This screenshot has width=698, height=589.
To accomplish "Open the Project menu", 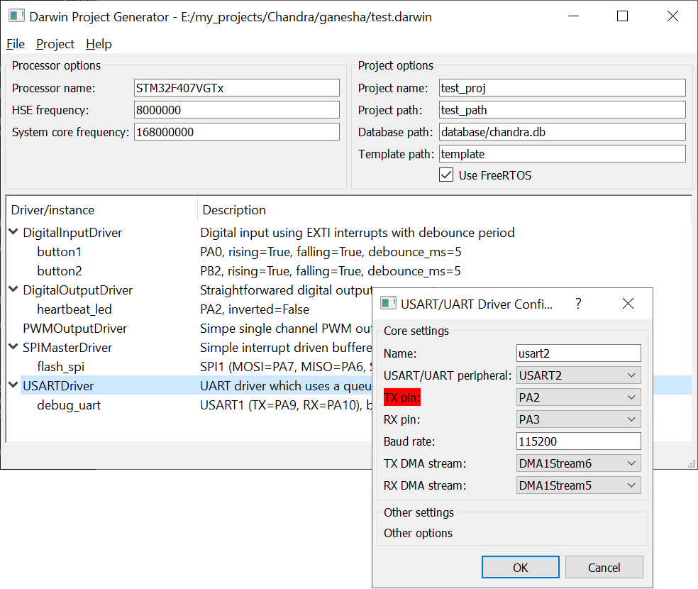I will pyautogui.click(x=55, y=44).
